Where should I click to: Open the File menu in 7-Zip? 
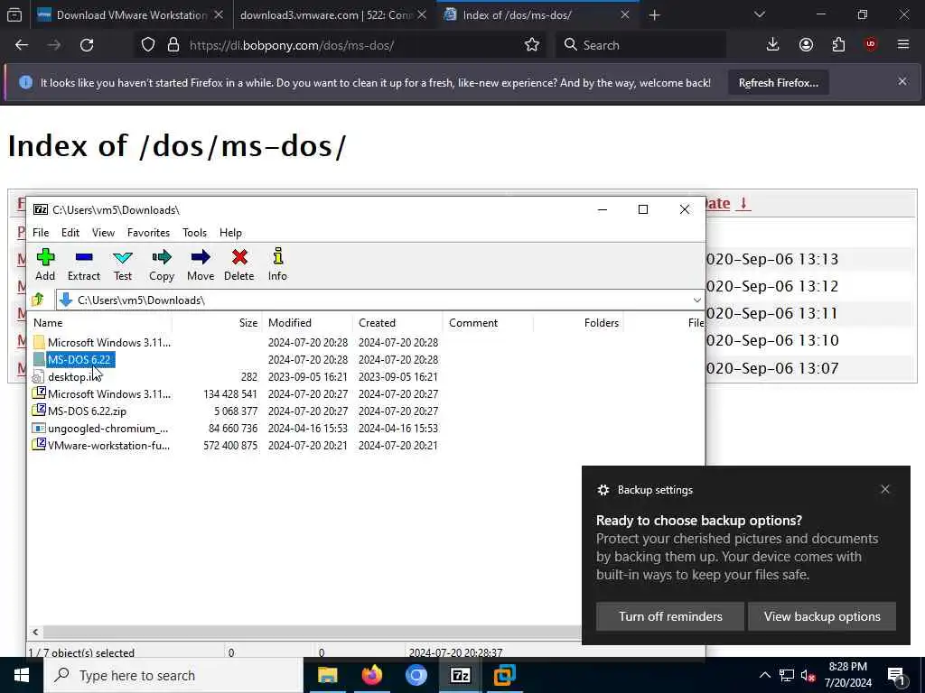(x=41, y=233)
